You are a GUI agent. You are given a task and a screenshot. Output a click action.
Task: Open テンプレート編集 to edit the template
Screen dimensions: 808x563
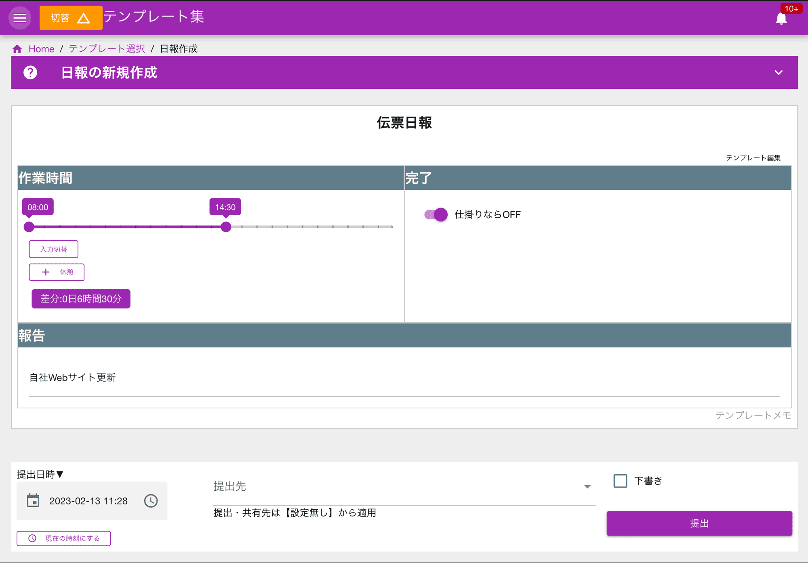[754, 158]
